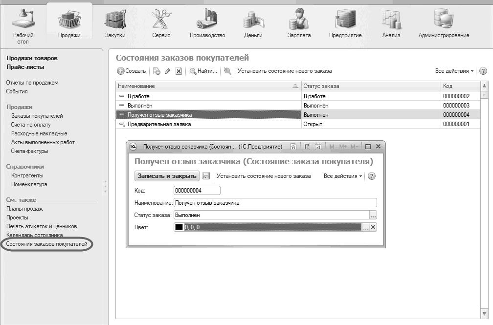The height and width of the screenshot is (325, 493).
Task: Click Создать in the list toolbar
Action: (x=132, y=71)
